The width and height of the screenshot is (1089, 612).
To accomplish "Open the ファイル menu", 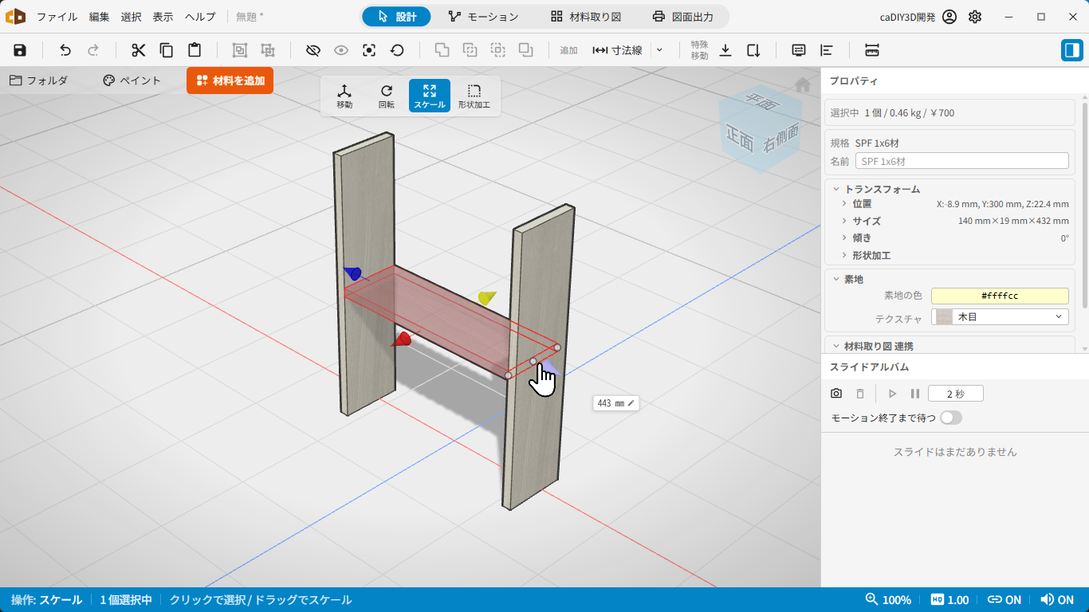I will click(x=57, y=17).
